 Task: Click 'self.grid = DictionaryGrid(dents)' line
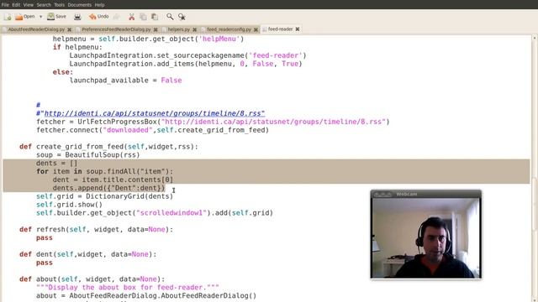(104, 196)
